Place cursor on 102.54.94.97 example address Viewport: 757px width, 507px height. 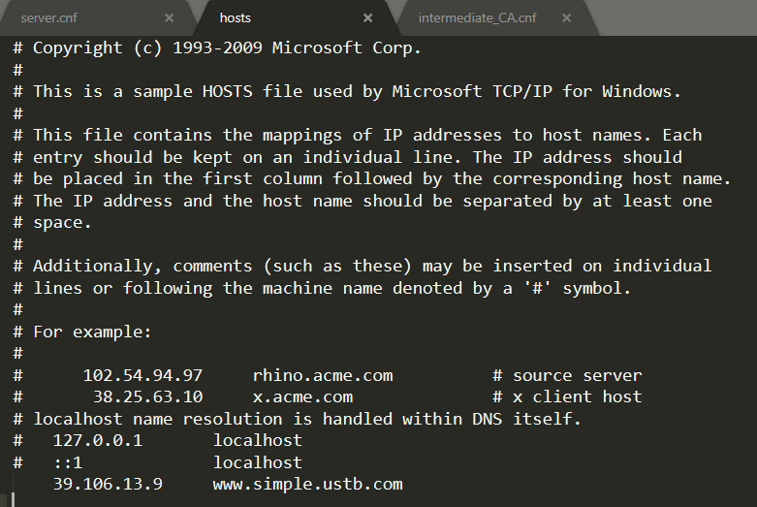pyautogui.click(x=142, y=375)
